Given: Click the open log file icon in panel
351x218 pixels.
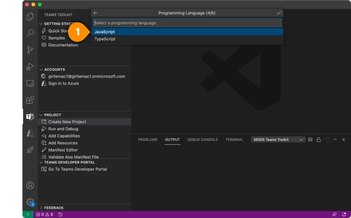Looking at the screenshot, I should (x=327, y=139).
